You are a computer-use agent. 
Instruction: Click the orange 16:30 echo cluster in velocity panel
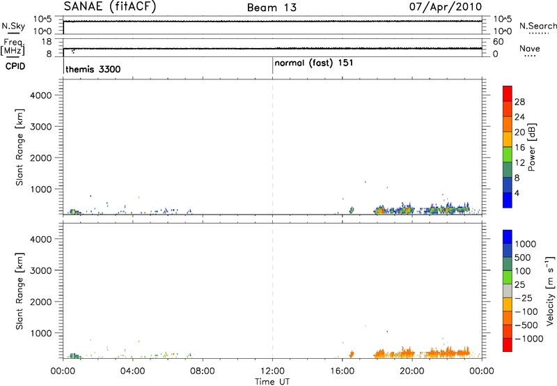[352, 354]
